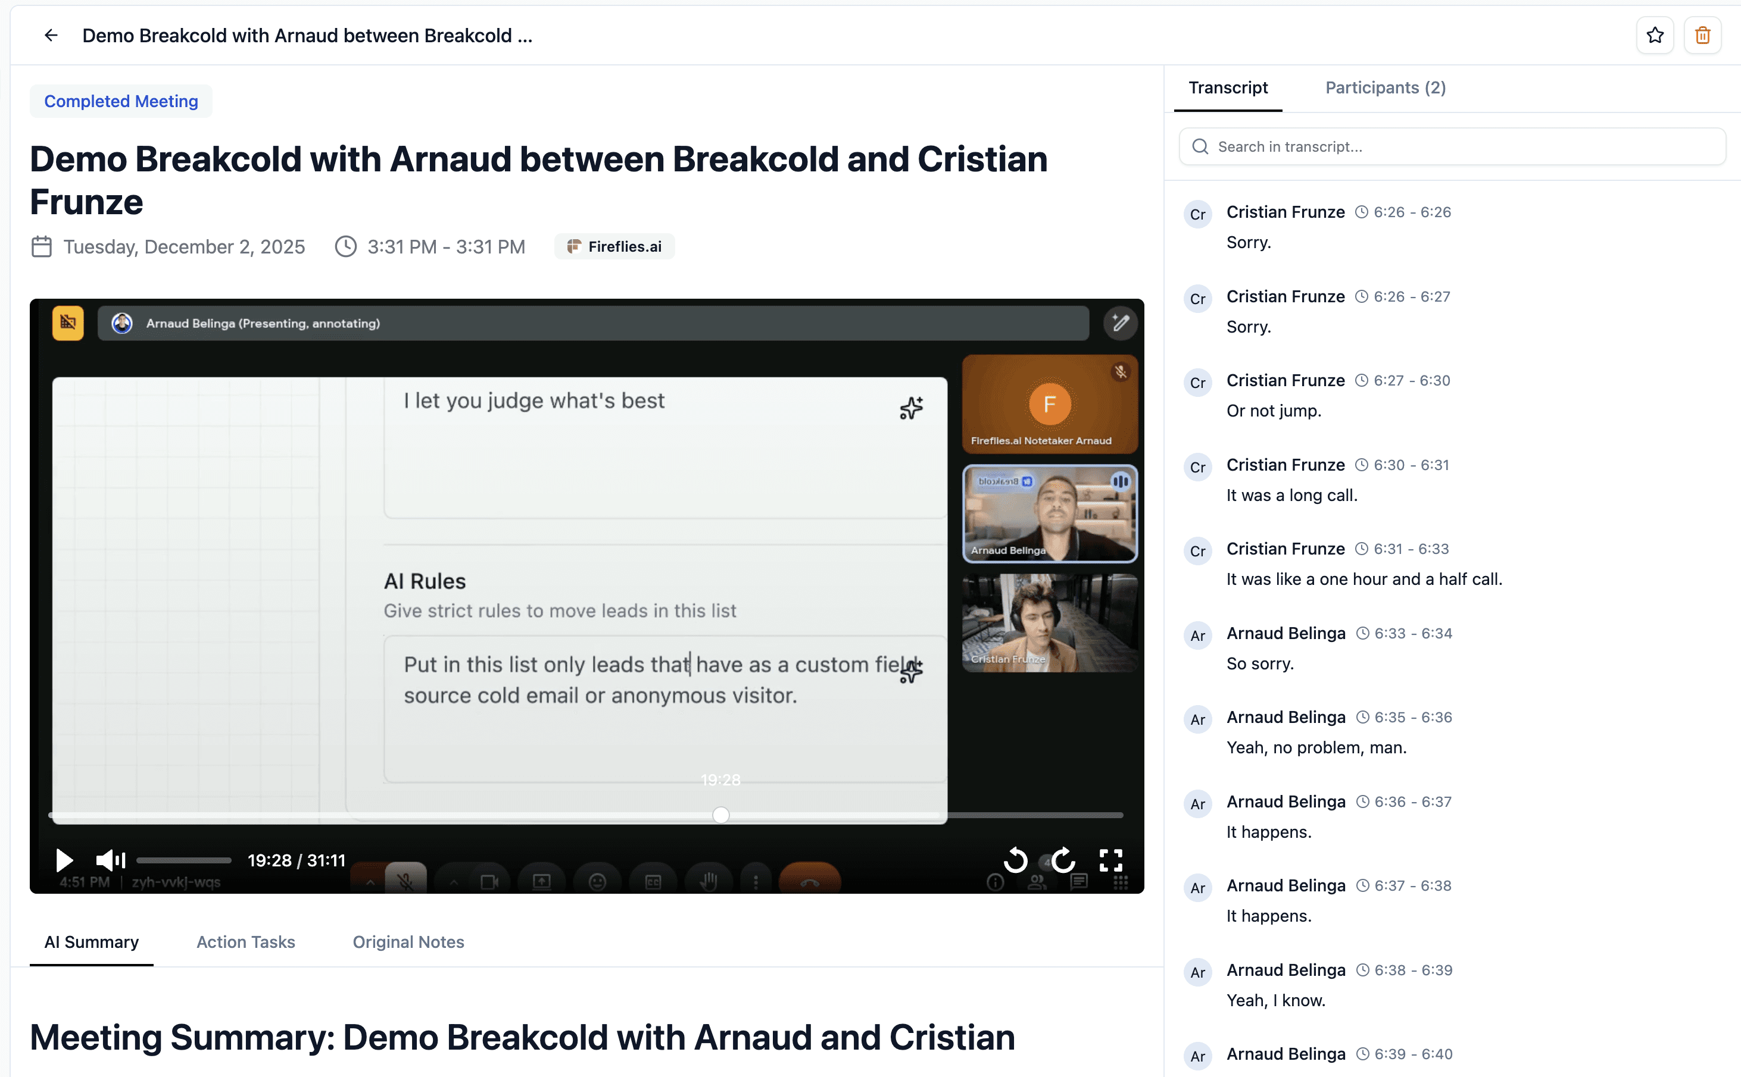Screen dimensions: 1741x1077
Task: Select Arnaud Belinga's video tile
Action: [x=1049, y=513]
